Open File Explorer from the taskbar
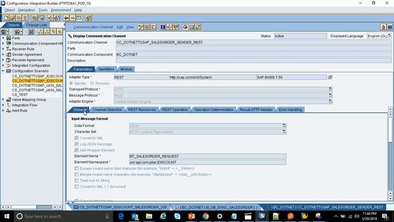The height and width of the screenshot is (222, 394). [x=149, y=216]
